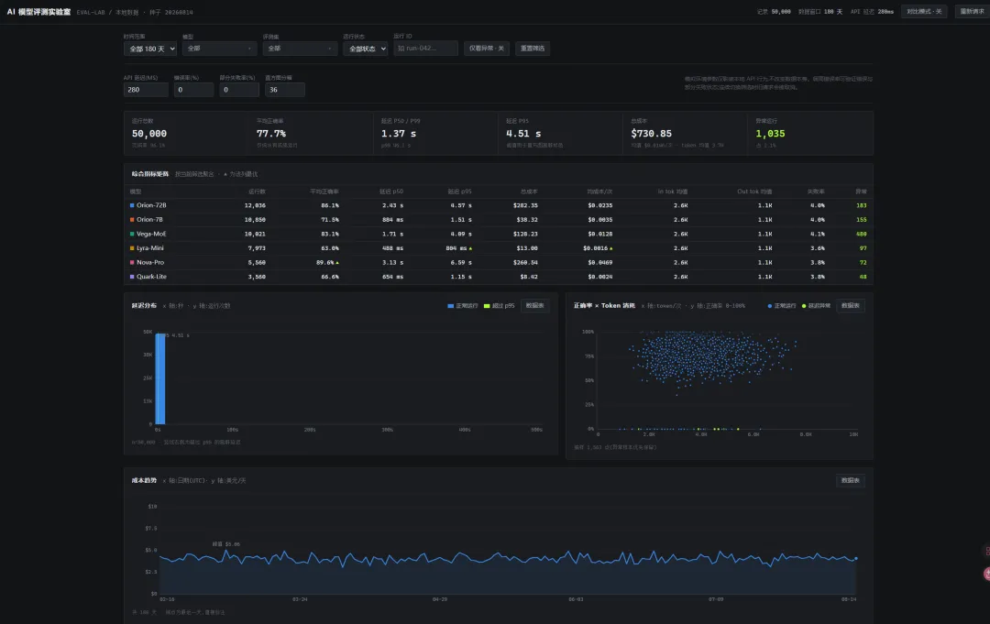Click the purple Quark-Lite model marker

132,277
